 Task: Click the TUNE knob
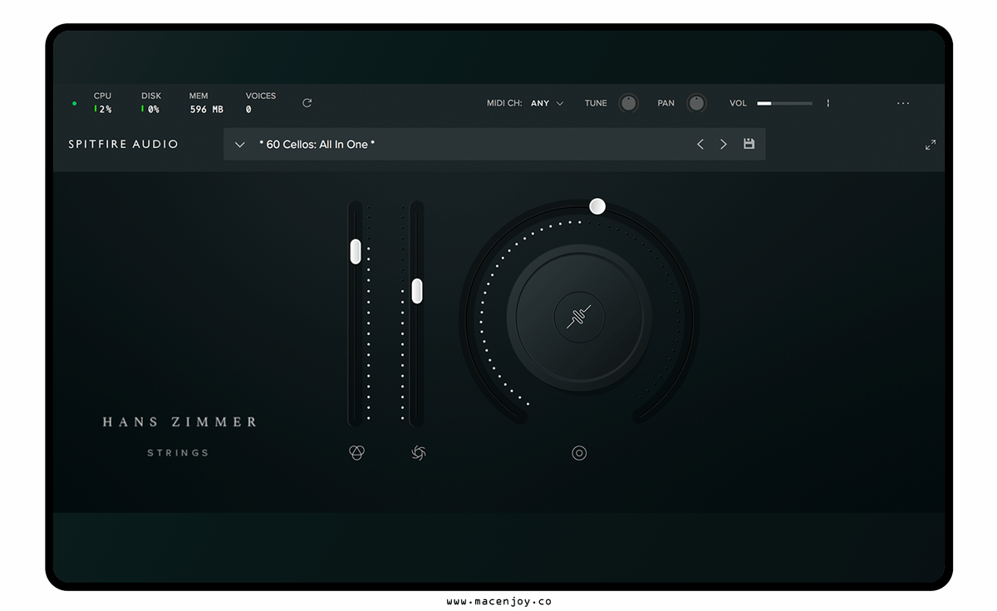tap(629, 103)
